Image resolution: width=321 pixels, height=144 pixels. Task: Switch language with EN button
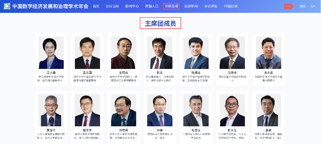tap(313, 6)
